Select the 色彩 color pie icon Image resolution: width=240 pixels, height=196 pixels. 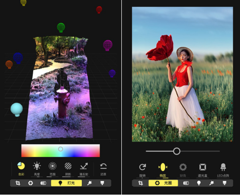21,166
